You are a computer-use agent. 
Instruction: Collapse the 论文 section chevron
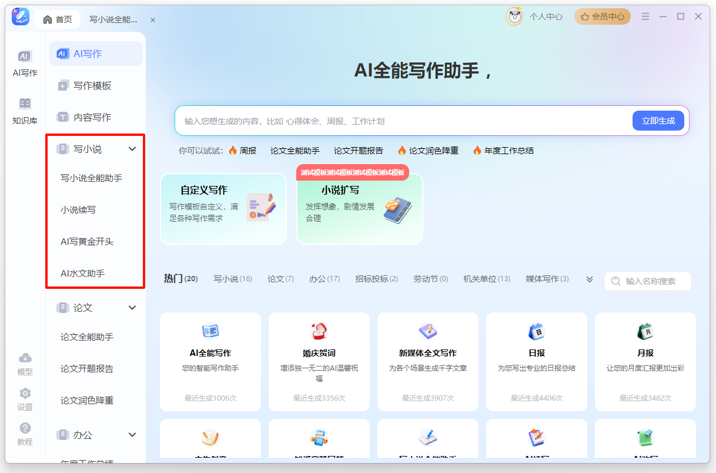click(132, 308)
